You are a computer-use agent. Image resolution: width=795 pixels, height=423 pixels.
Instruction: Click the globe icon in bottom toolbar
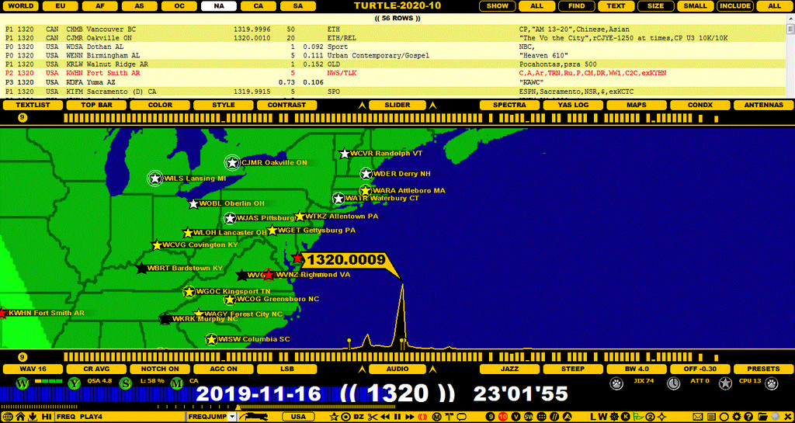tap(8, 417)
